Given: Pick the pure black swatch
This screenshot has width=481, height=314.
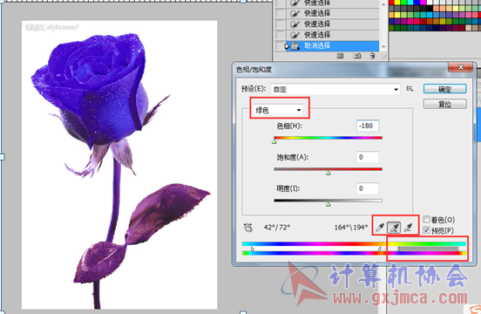Looking at the screenshot, I should [x=430, y=9].
